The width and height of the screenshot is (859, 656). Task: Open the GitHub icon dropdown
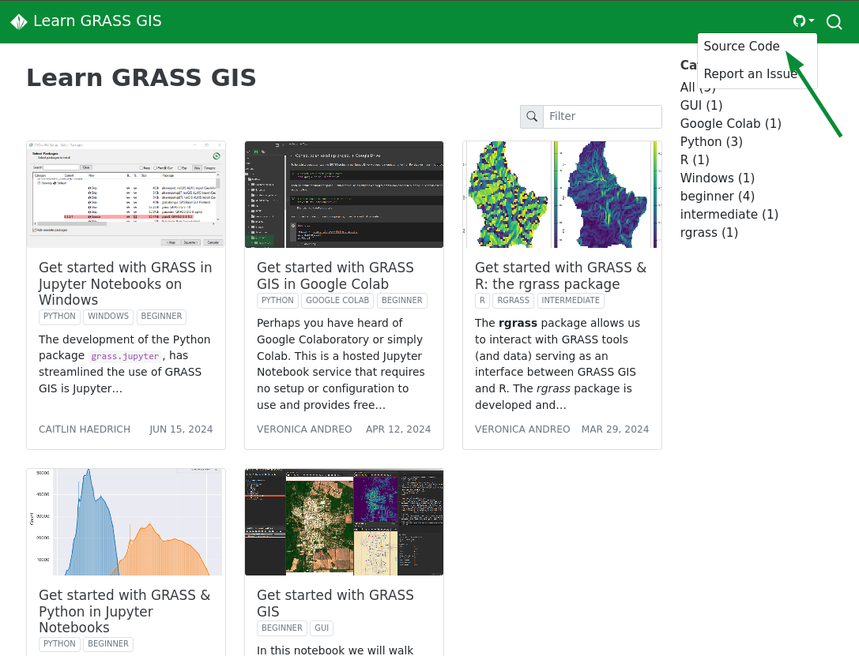point(803,21)
